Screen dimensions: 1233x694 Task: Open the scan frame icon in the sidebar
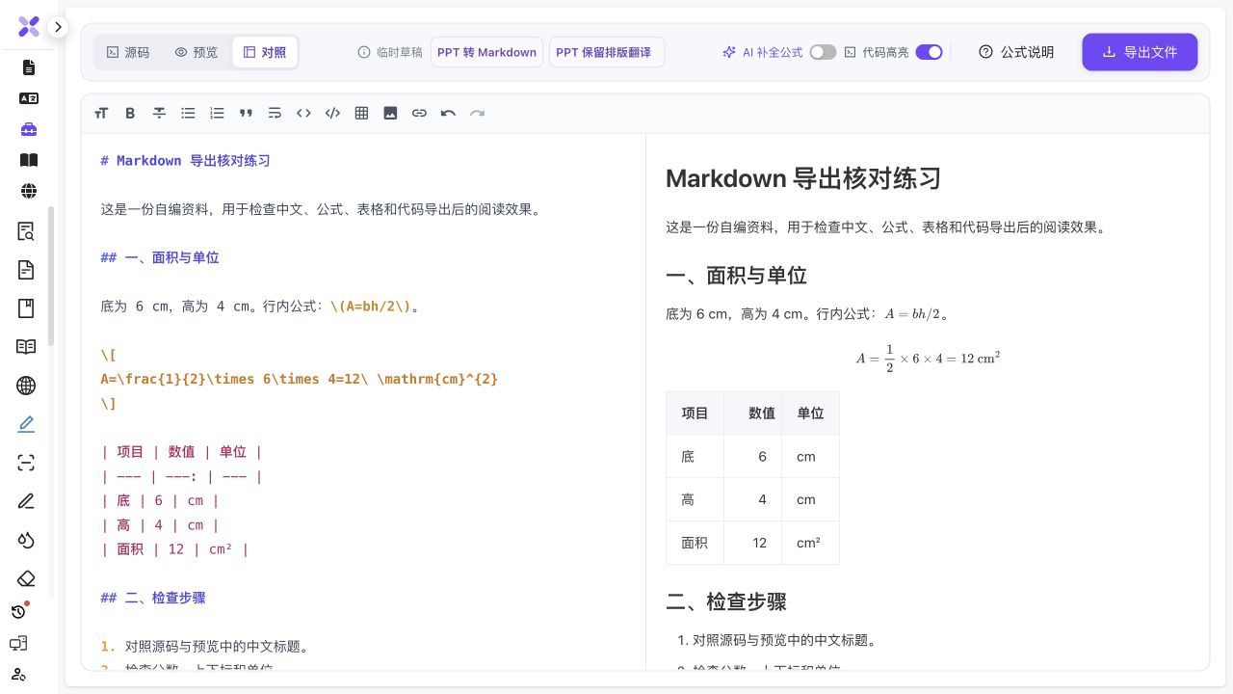click(26, 463)
